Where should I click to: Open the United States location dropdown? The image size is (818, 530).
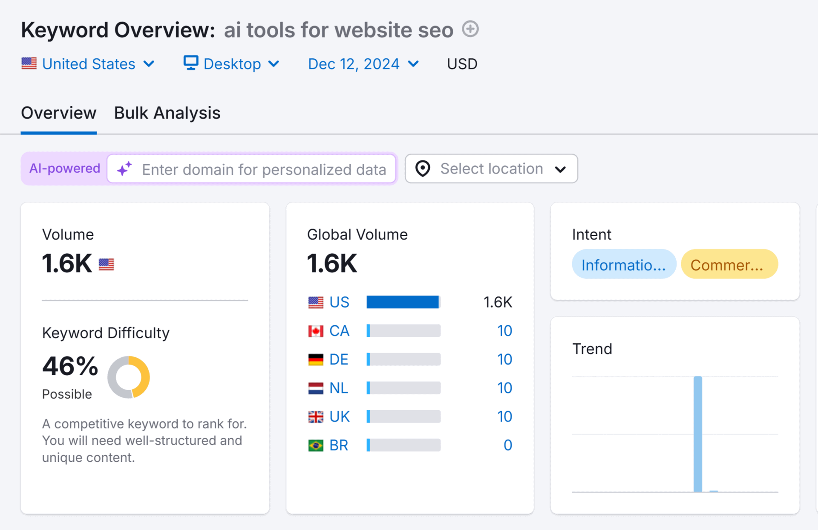pyautogui.click(x=89, y=64)
